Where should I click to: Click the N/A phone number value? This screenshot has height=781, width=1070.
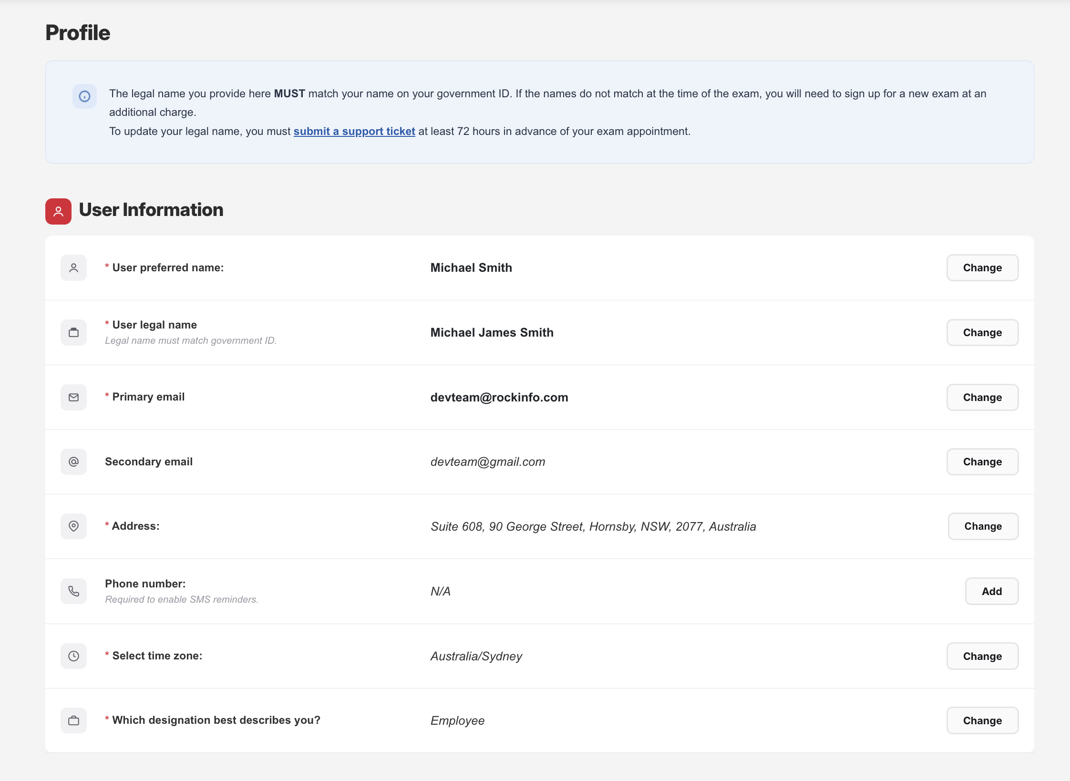click(x=441, y=591)
